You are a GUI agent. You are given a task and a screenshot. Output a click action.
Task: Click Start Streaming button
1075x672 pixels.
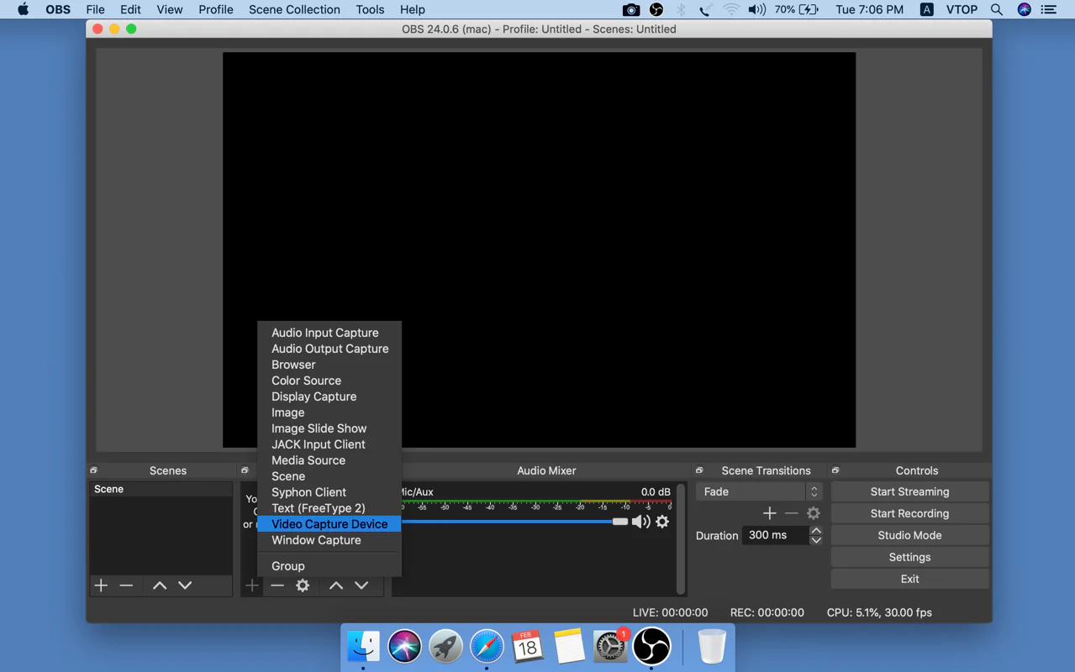[x=909, y=491]
